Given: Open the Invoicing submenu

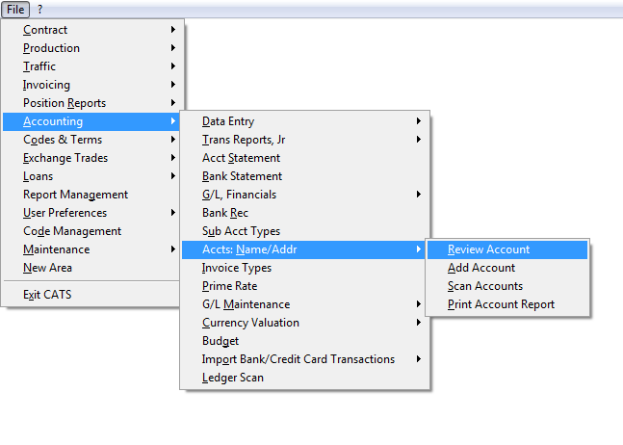Looking at the screenshot, I should coord(91,85).
